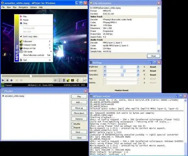Click the Contrast slider thumb
The height and width of the screenshot is (156, 188).
click(x=124, y=71)
